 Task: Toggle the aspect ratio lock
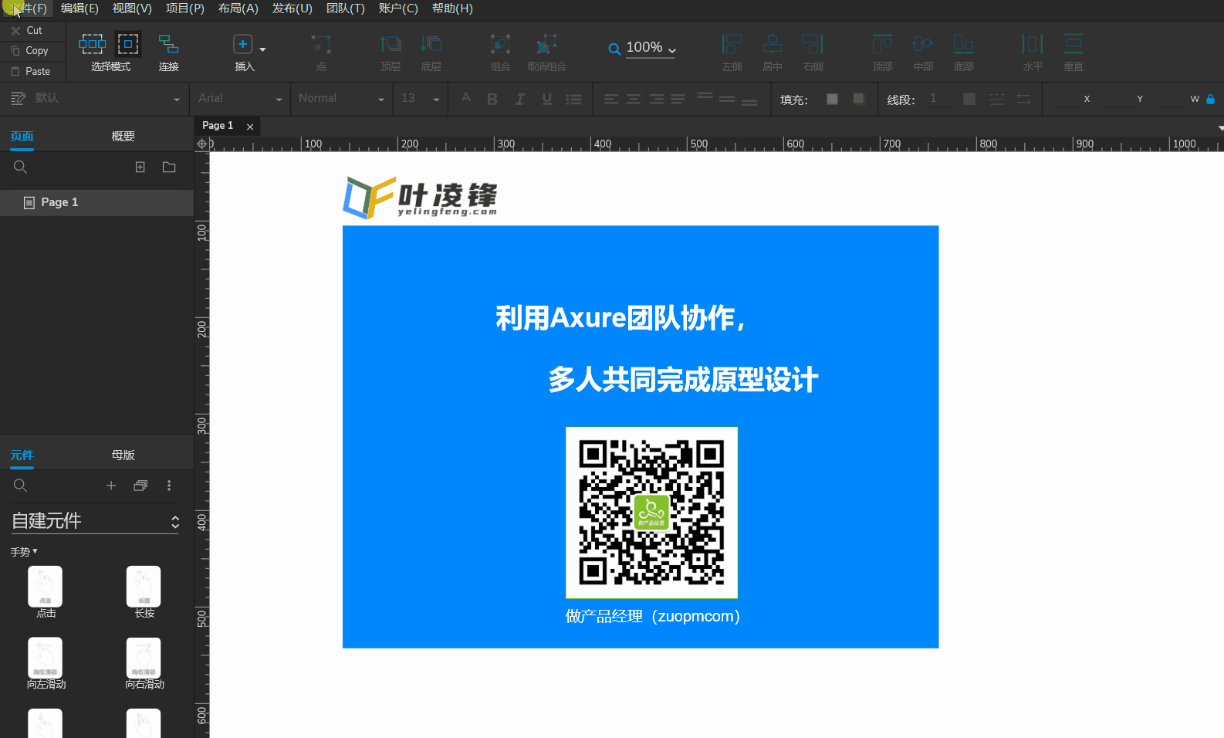(x=1210, y=99)
